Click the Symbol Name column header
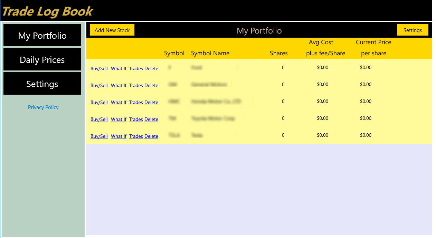The image size is (436, 238). (210, 53)
